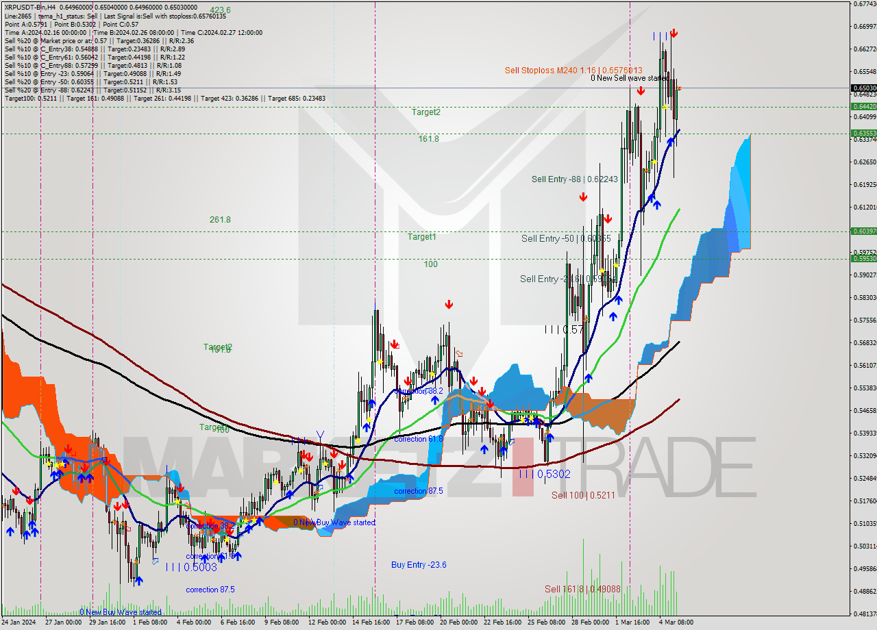877x630 pixels.
Task: Click the Target1 label
Action: tap(422, 237)
